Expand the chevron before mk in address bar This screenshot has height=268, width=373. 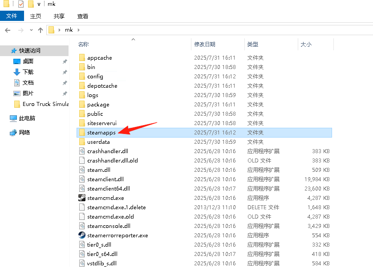click(x=59, y=30)
